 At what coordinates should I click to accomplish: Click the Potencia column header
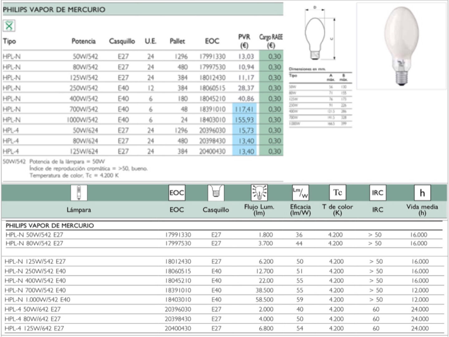pyautogui.click(x=84, y=41)
